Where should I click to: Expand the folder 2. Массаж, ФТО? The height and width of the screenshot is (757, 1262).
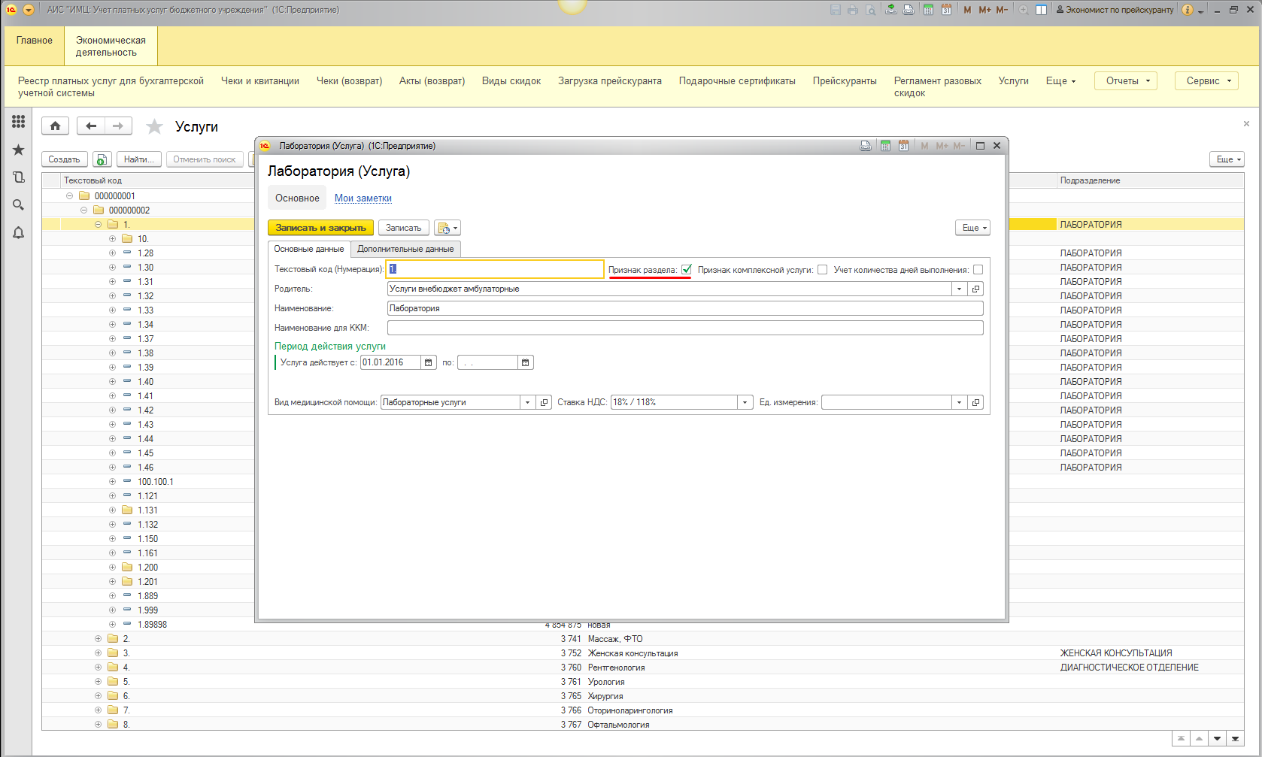pos(98,639)
